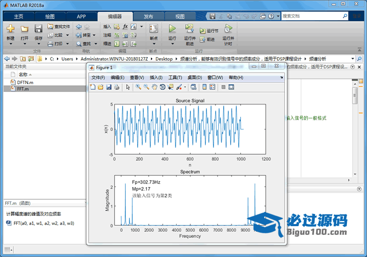
Task: Select FFT.m in the current folder list
Action: click(x=45, y=89)
